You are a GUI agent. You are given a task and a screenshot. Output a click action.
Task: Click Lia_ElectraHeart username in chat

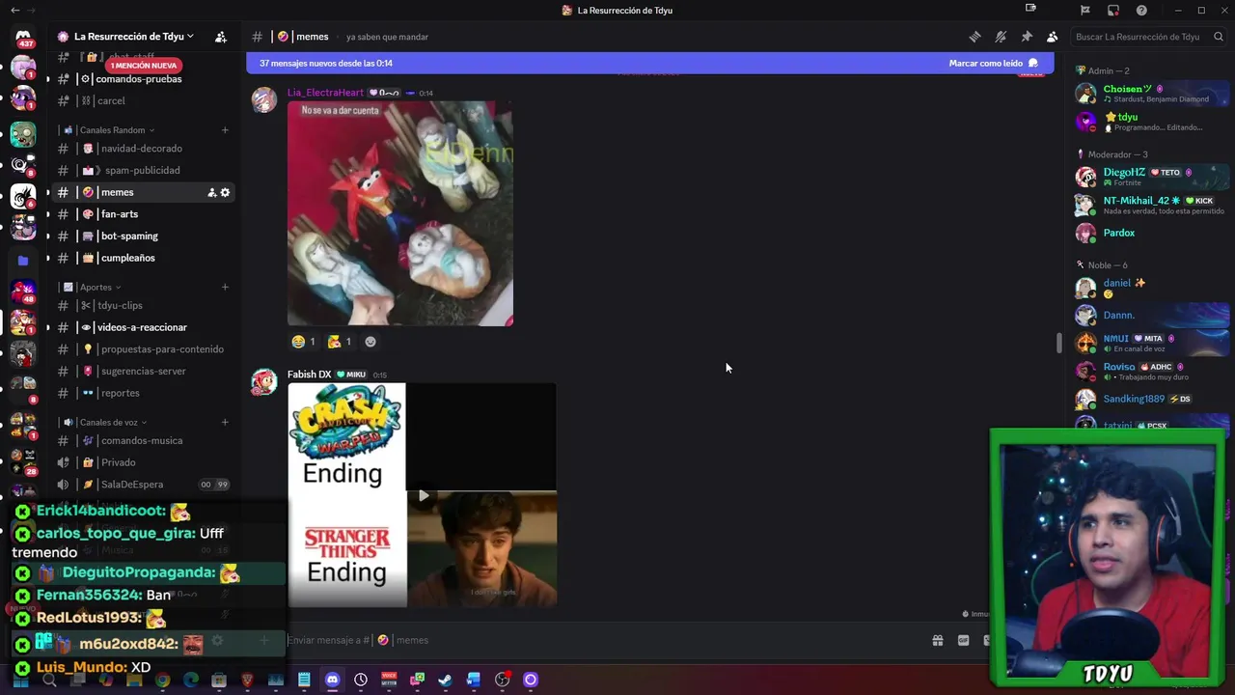tap(325, 93)
